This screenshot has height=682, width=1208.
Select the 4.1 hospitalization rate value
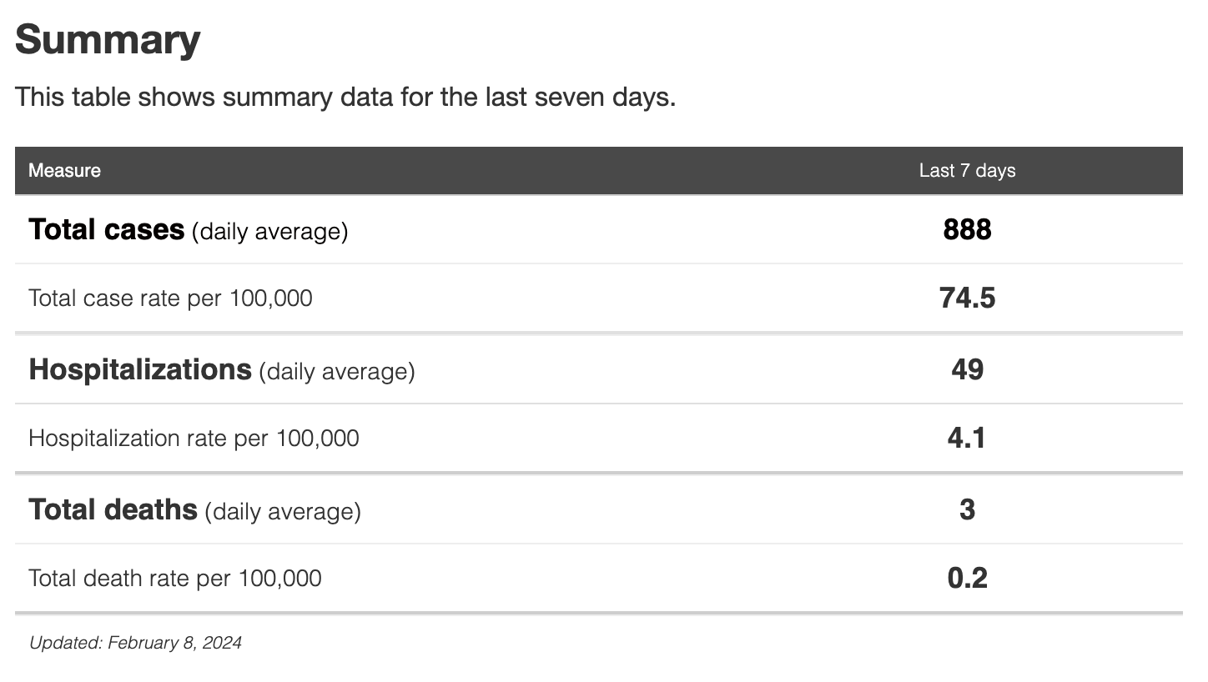(967, 439)
